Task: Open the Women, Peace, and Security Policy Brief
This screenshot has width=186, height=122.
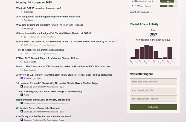Action: coord(66,41)
